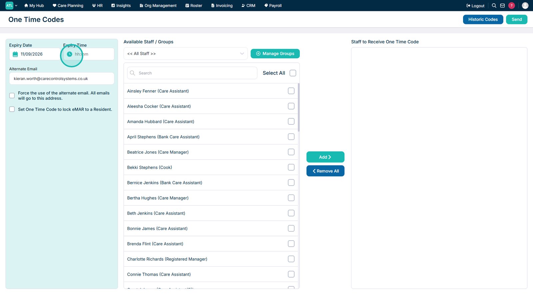The image size is (533, 300).
Task: Expand the All Staff dropdown
Action: [x=186, y=54]
